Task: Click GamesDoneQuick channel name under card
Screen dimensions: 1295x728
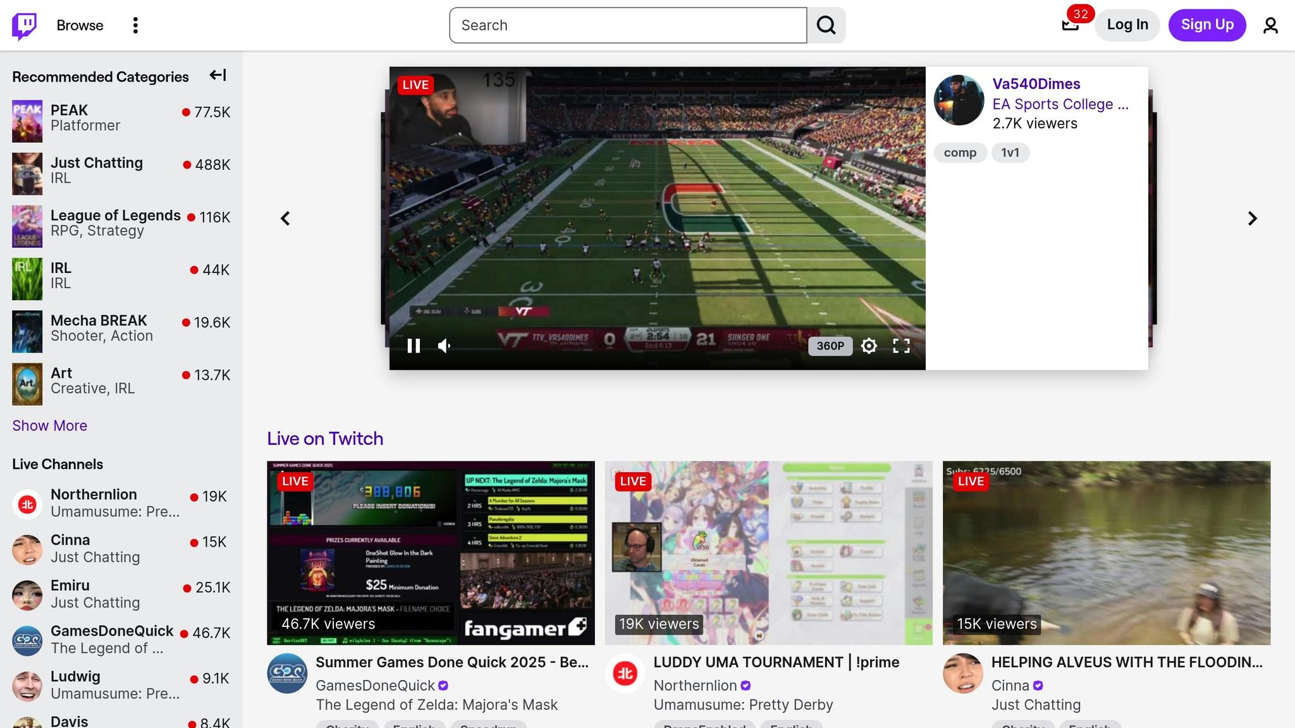Action: click(375, 686)
